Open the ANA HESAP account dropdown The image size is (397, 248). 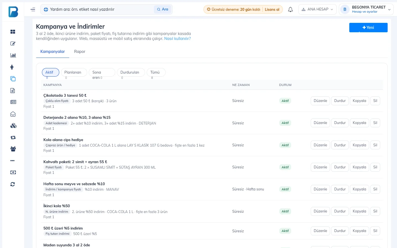[317, 9]
